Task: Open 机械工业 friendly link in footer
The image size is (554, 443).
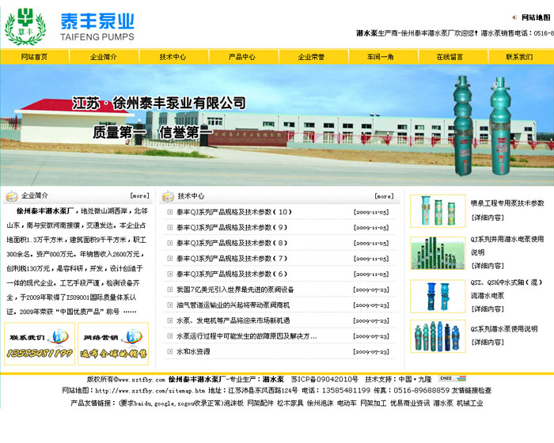Action: (x=469, y=403)
